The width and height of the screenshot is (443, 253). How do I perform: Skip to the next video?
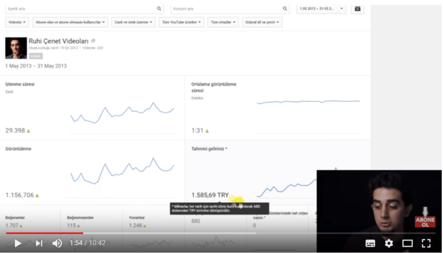pyautogui.click(x=39, y=243)
